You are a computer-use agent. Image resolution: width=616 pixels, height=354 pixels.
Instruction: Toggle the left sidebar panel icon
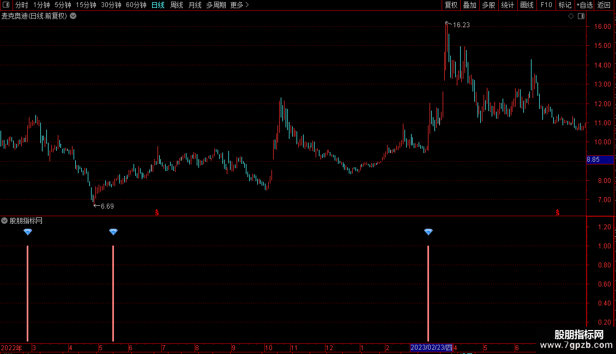click(6, 5)
